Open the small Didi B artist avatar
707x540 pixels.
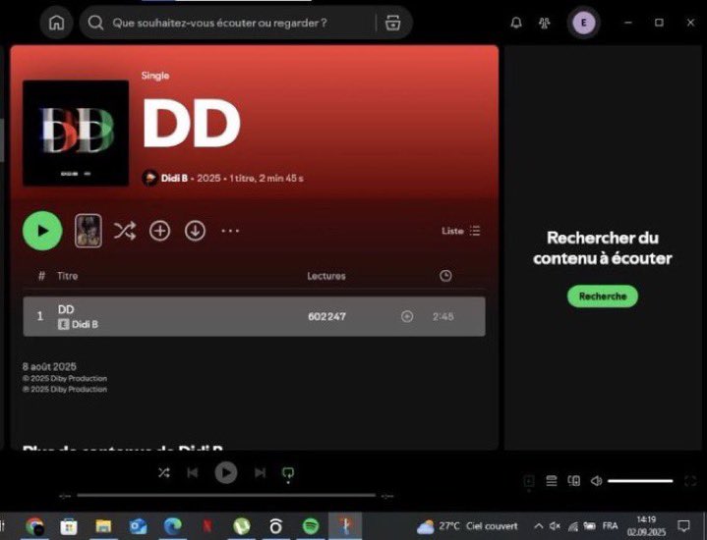[x=149, y=178]
